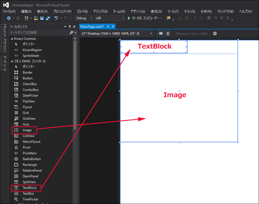Click the toolbox vertical scrollbar thumb
Viewport: 259px width, 204px height.
pos(75,85)
